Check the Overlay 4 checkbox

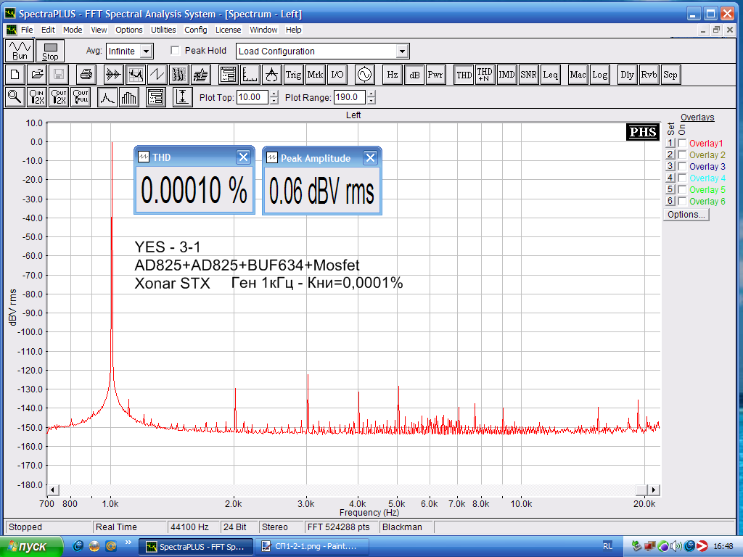point(682,178)
